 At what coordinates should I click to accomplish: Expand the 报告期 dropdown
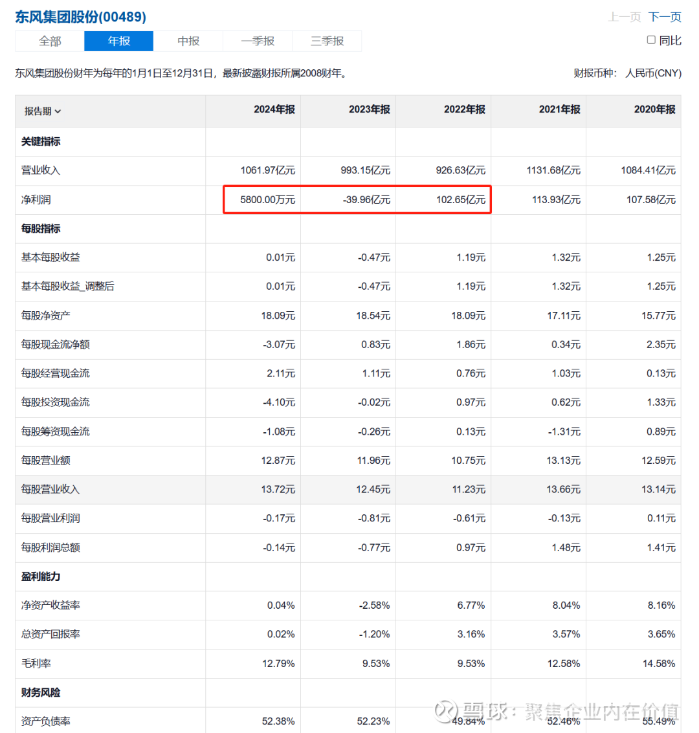coord(43,111)
